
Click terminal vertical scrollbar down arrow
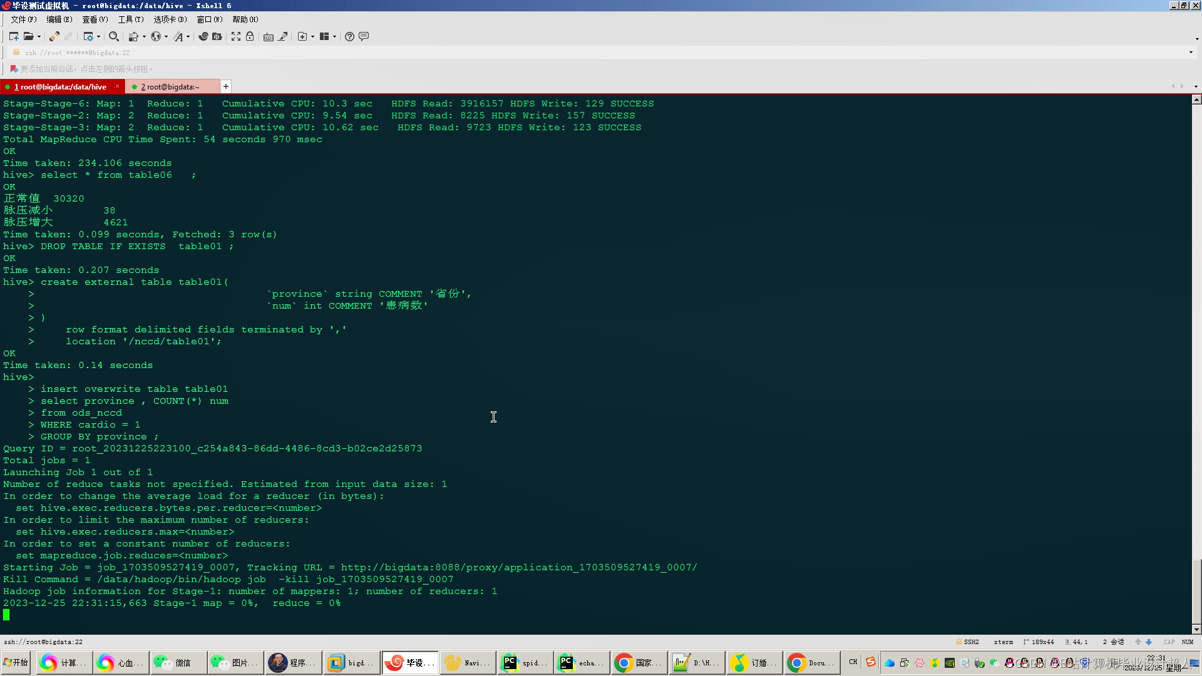[x=1196, y=630]
